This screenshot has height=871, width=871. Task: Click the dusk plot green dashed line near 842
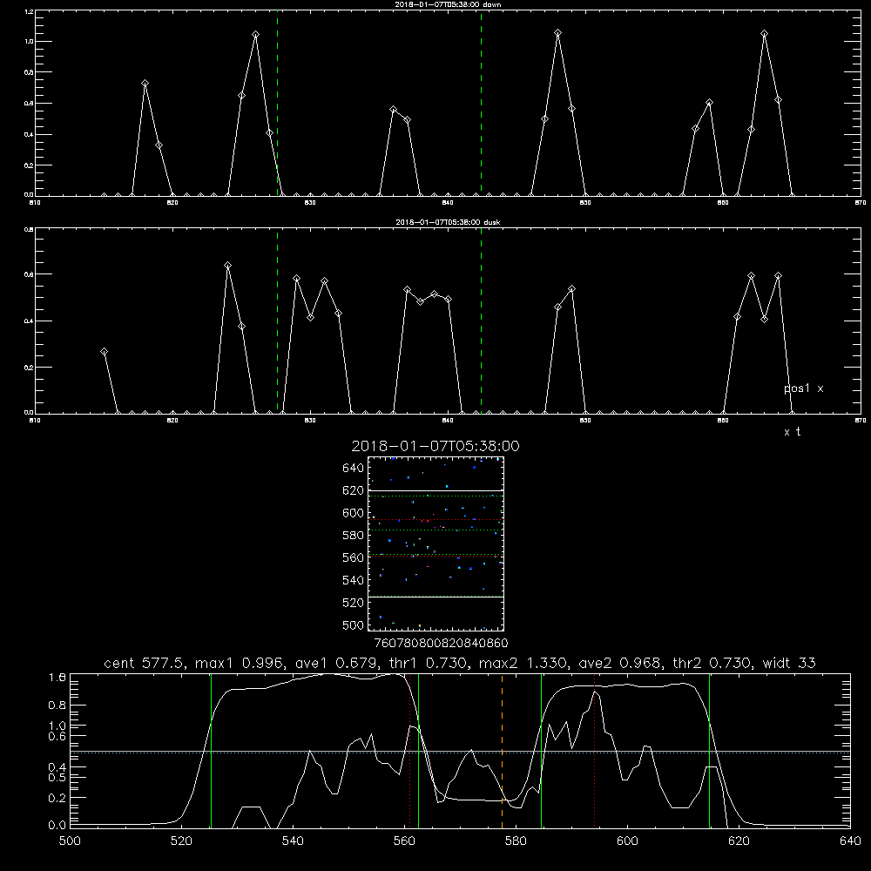tap(481, 321)
